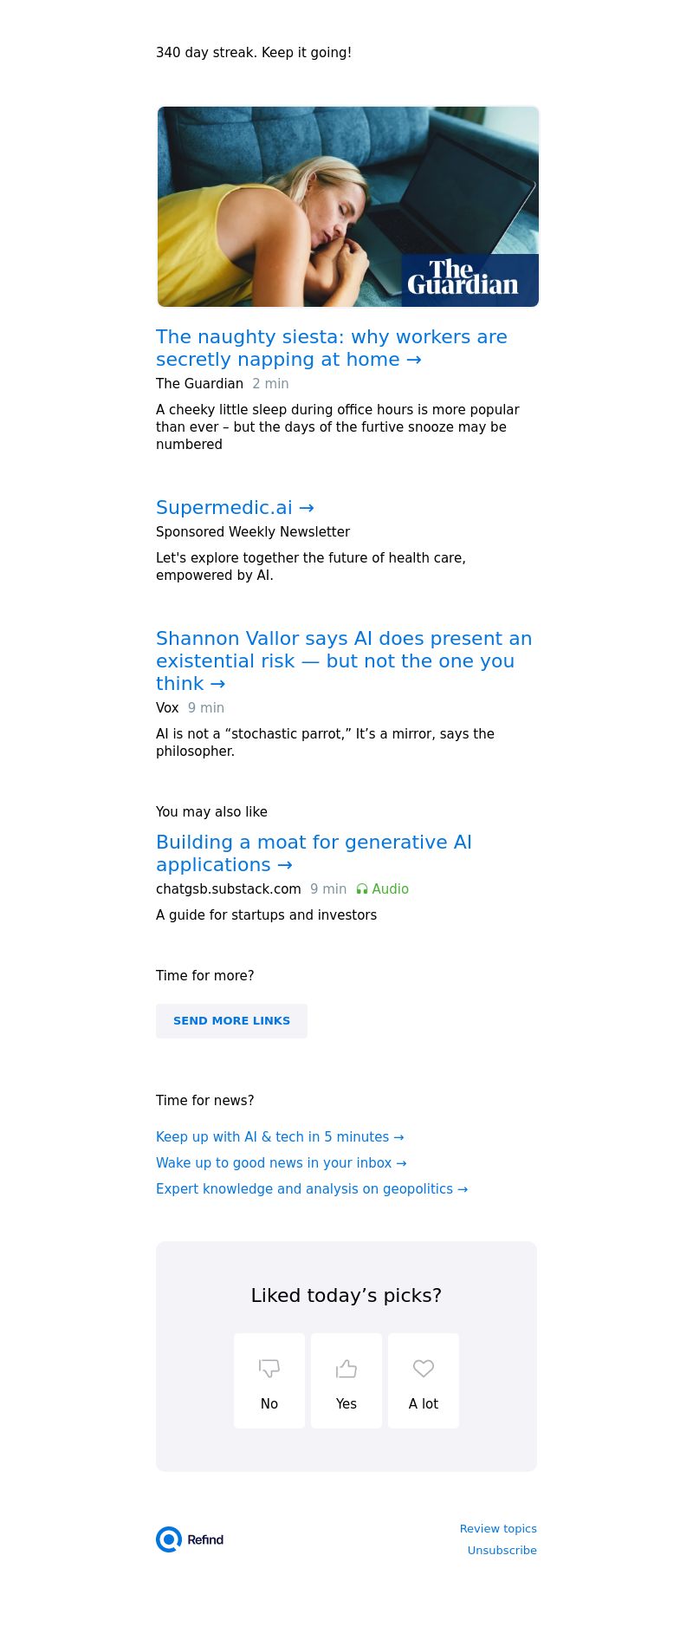Viewport: 693px width, 1640px height.
Task: Open Keep up with AI & tech link
Action: (280, 1137)
